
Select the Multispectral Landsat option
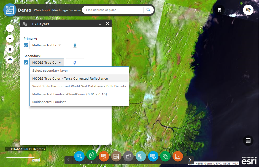tap(79, 102)
